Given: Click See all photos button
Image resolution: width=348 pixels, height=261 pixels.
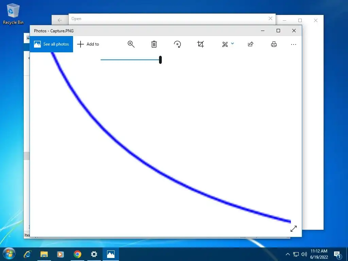Looking at the screenshot, I should (51, 44).
